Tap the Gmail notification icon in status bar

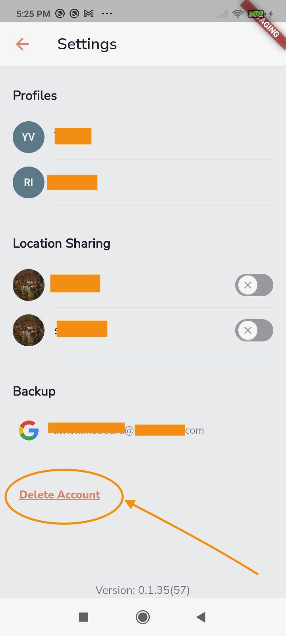click(x=89, y=14)
